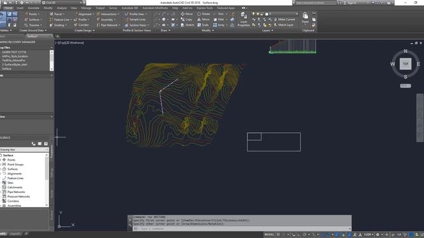424x238 pixels.
Task: Select the Feature Line tool
Action: pyautogui.click(x=60, y=20)
